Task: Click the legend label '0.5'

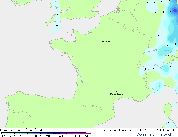Action: click(x=10, y=136)
